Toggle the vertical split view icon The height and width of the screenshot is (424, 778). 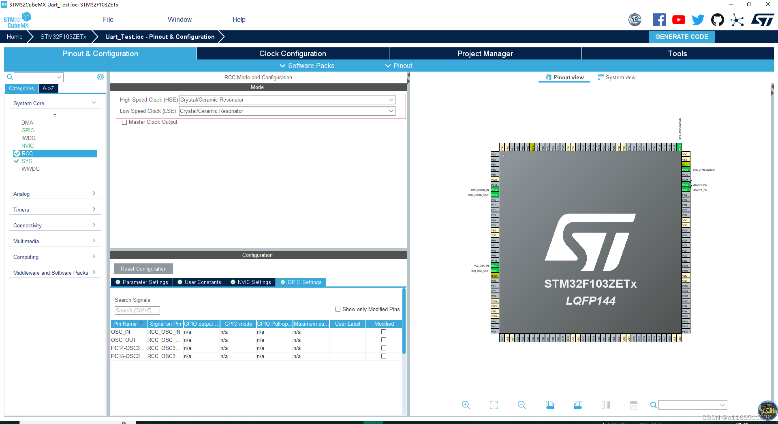[x=606, y=405]
